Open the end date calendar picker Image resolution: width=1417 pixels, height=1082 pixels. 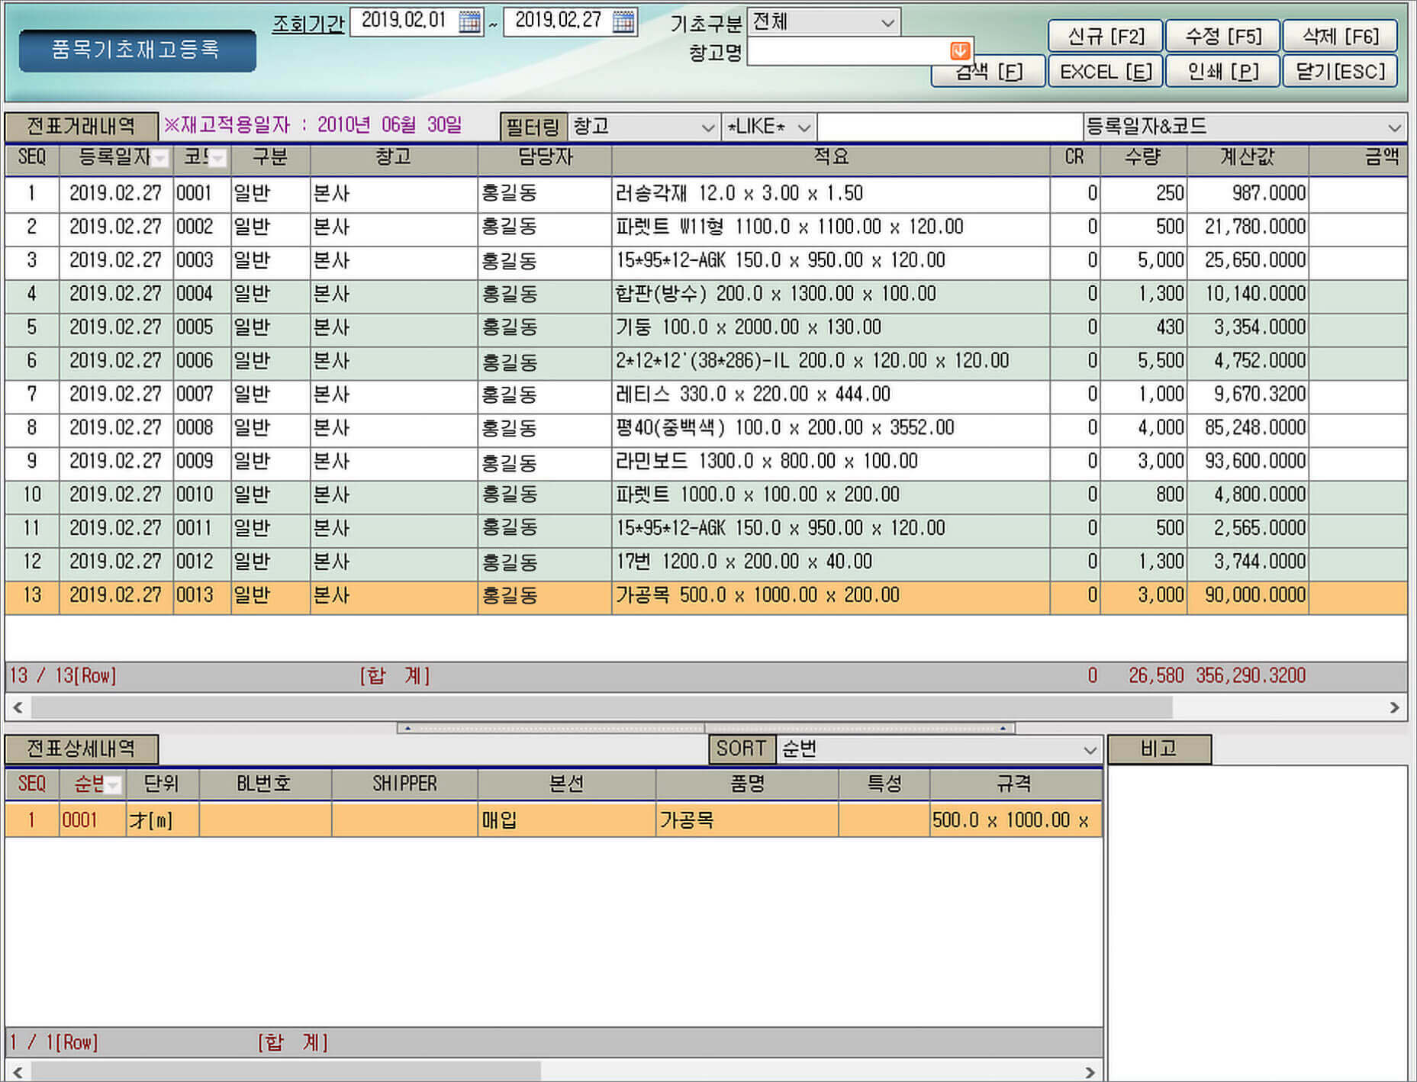point(623,21)
